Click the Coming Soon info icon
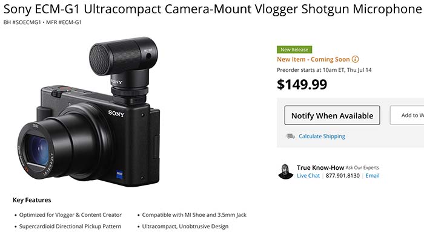 click(x=355, y=59)
